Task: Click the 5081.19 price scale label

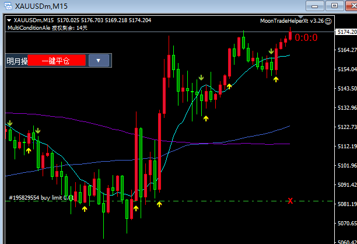Action: pyautogui.click(x=347, y=204)
